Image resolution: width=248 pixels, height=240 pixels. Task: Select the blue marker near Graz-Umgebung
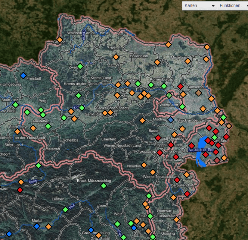tap(91, 230)
